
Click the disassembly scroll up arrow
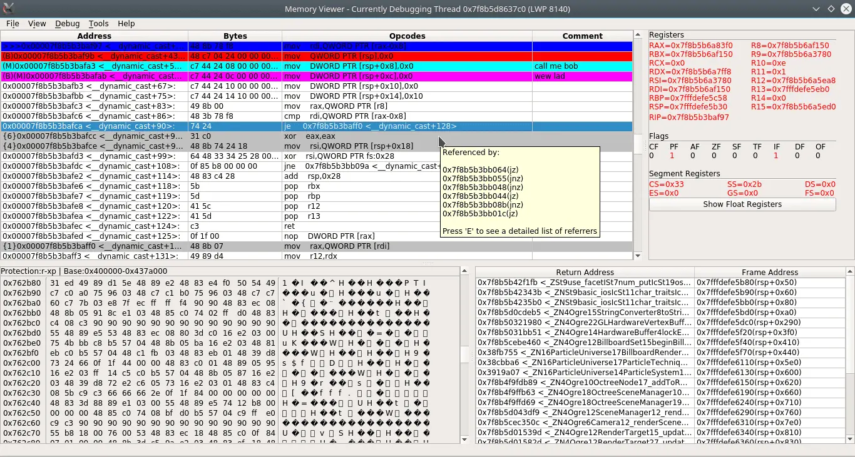pos(638,36)
